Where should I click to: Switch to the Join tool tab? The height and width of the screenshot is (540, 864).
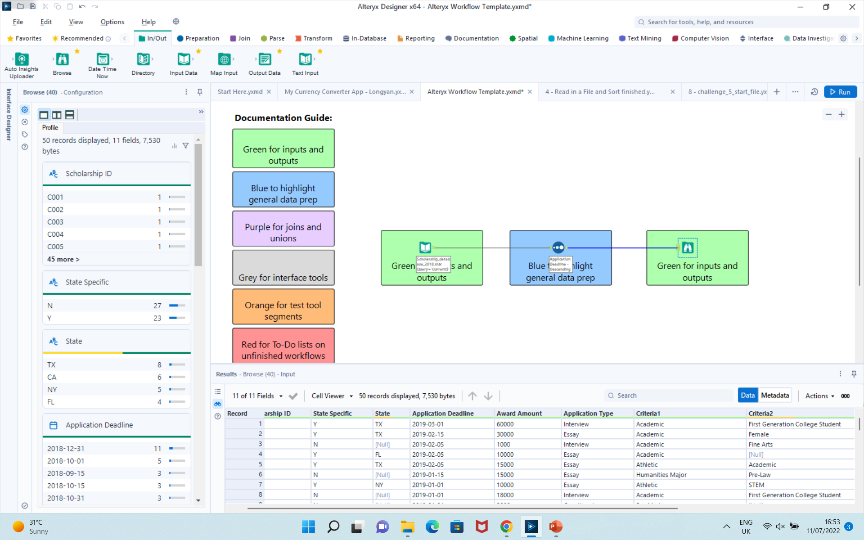tap(240, 38)
